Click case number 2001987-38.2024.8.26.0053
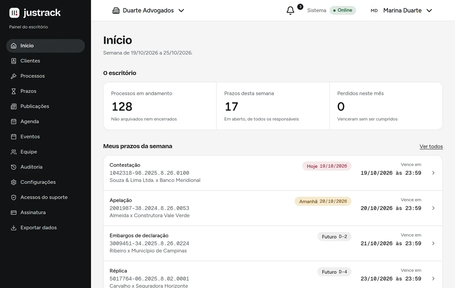This screenshot has height=288, width=455. pyautogui.click(x=149, y=208)
